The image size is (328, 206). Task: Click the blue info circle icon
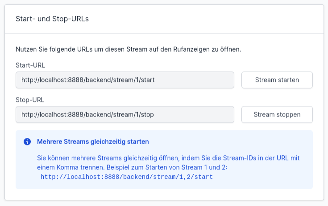(x=27, y=141)
